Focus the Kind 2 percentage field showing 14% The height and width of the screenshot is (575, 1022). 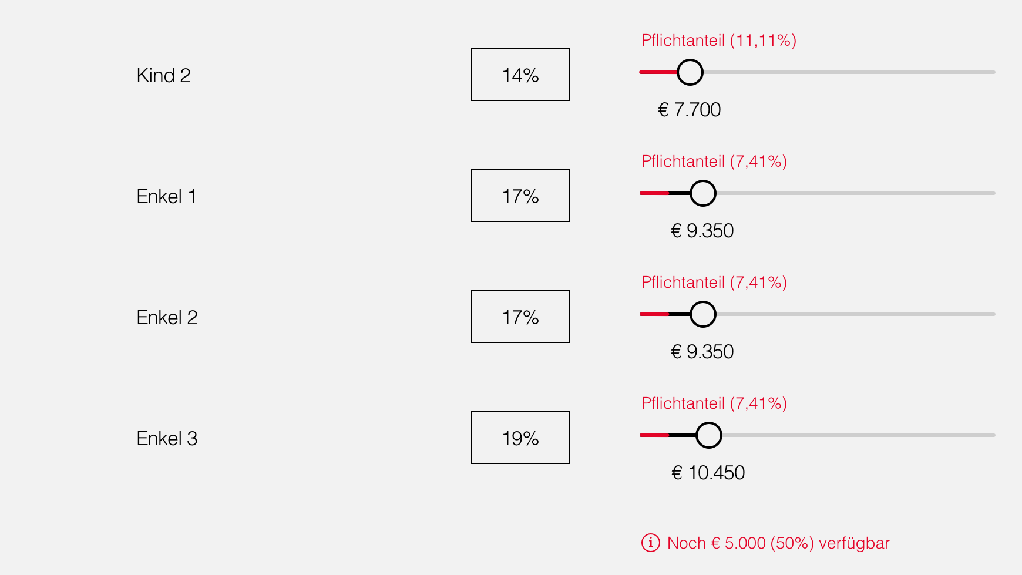tap(520, 75)
